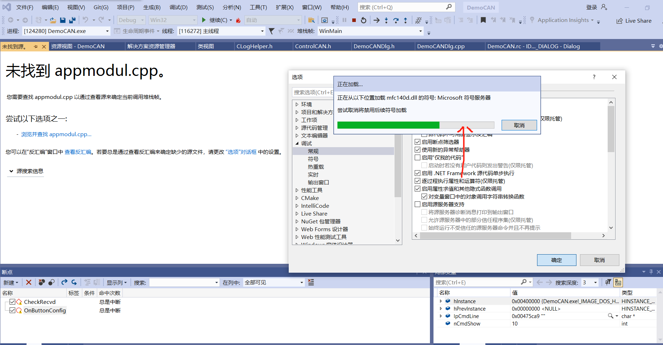Open the 调试(D) menu
The image size is (663, 345).
178,7
